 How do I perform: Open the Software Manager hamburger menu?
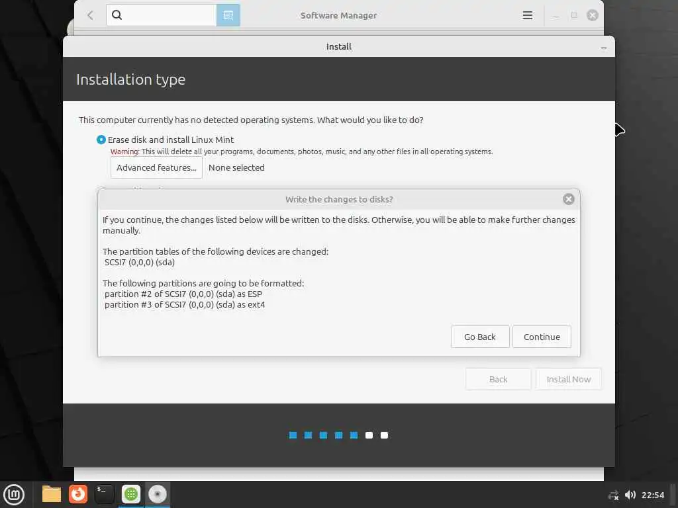tap(527, 15)
